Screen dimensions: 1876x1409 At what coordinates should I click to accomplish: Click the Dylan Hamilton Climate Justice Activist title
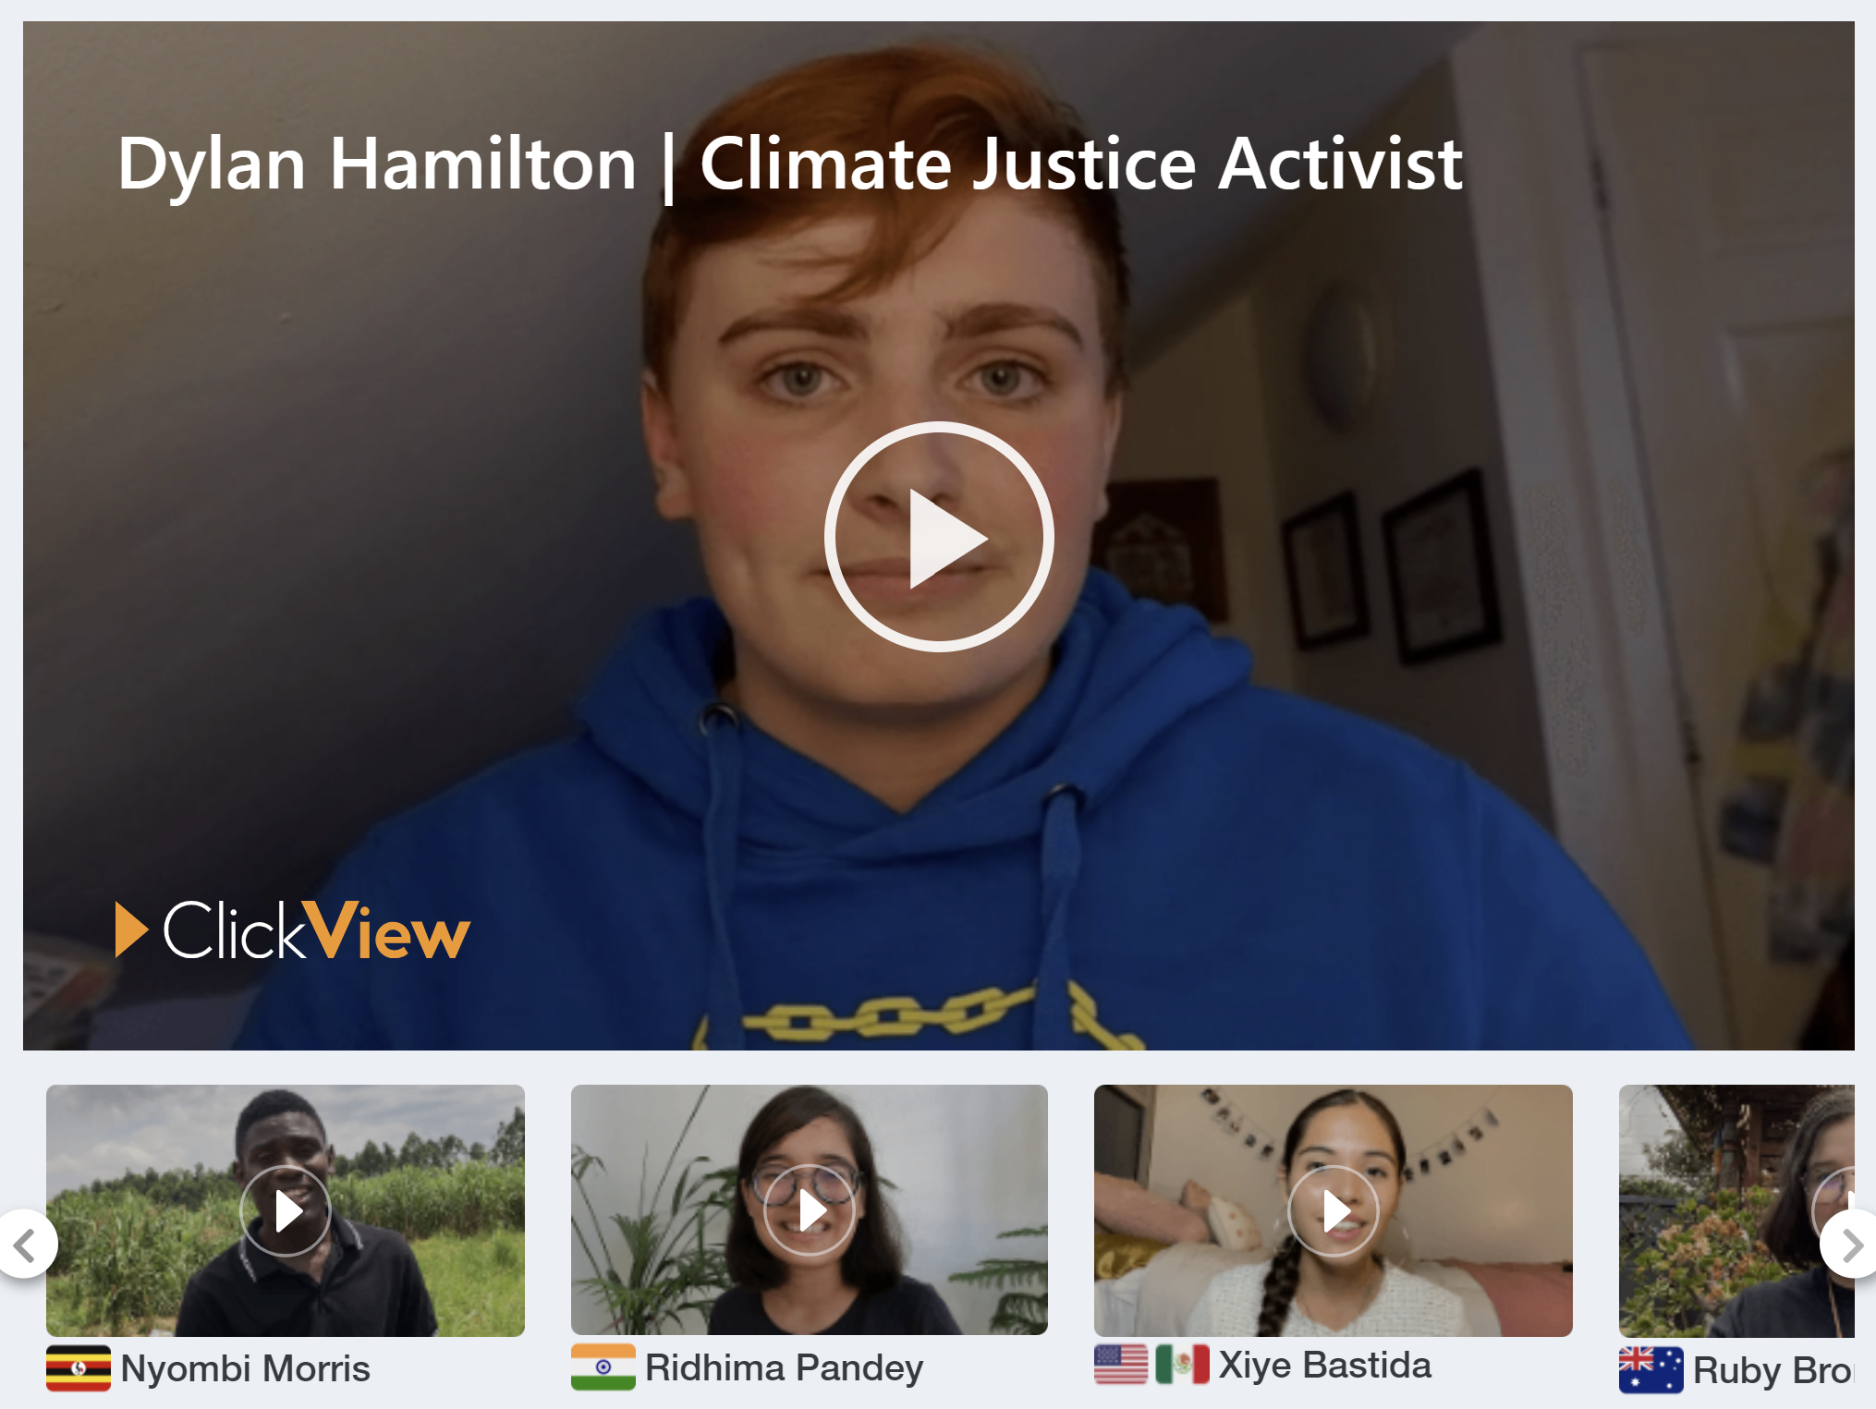click(790, 164)
